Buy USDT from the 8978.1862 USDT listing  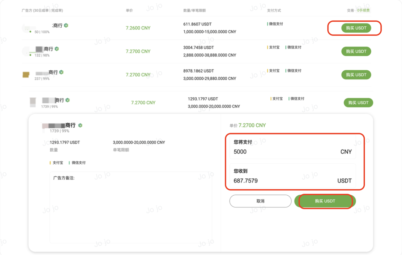[x=356, y=75]
